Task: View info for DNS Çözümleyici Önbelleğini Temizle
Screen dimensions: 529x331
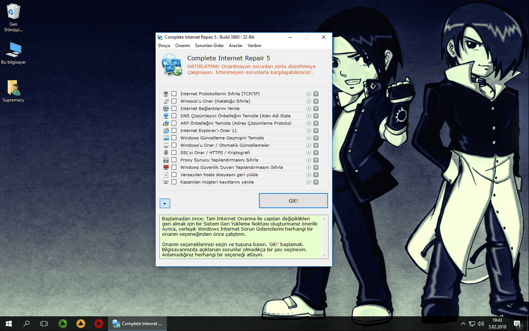Action: pyautogui.click(x=309, y=116)
